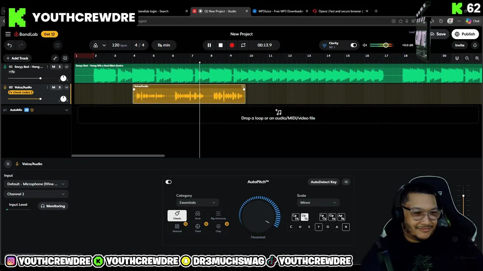The height and width of the screenshot is (271, 483).
Task: Toggle the F note in scale
Action: (x=318, y=227)
